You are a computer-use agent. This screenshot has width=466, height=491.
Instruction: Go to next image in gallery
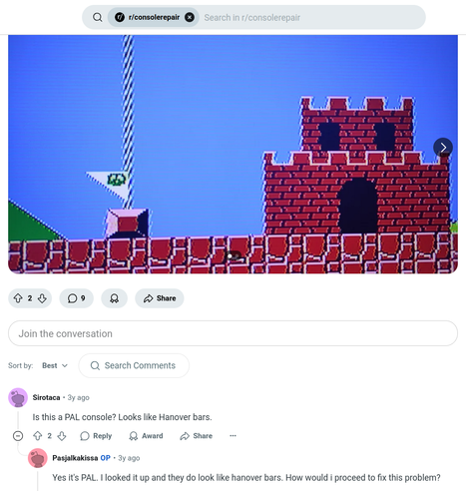click(443, 148)
